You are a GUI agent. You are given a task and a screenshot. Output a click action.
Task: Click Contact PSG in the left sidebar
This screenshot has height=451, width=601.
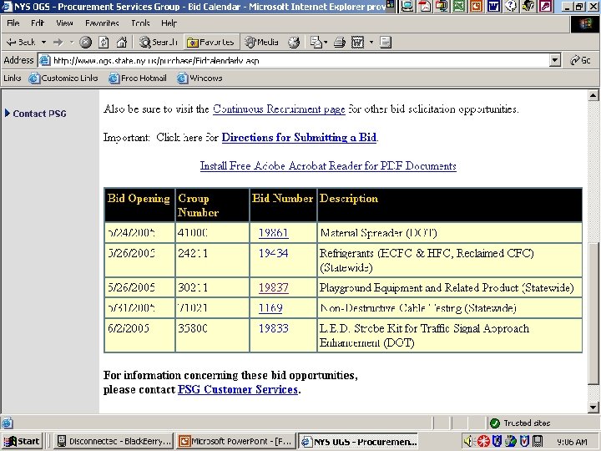point(39,114)
